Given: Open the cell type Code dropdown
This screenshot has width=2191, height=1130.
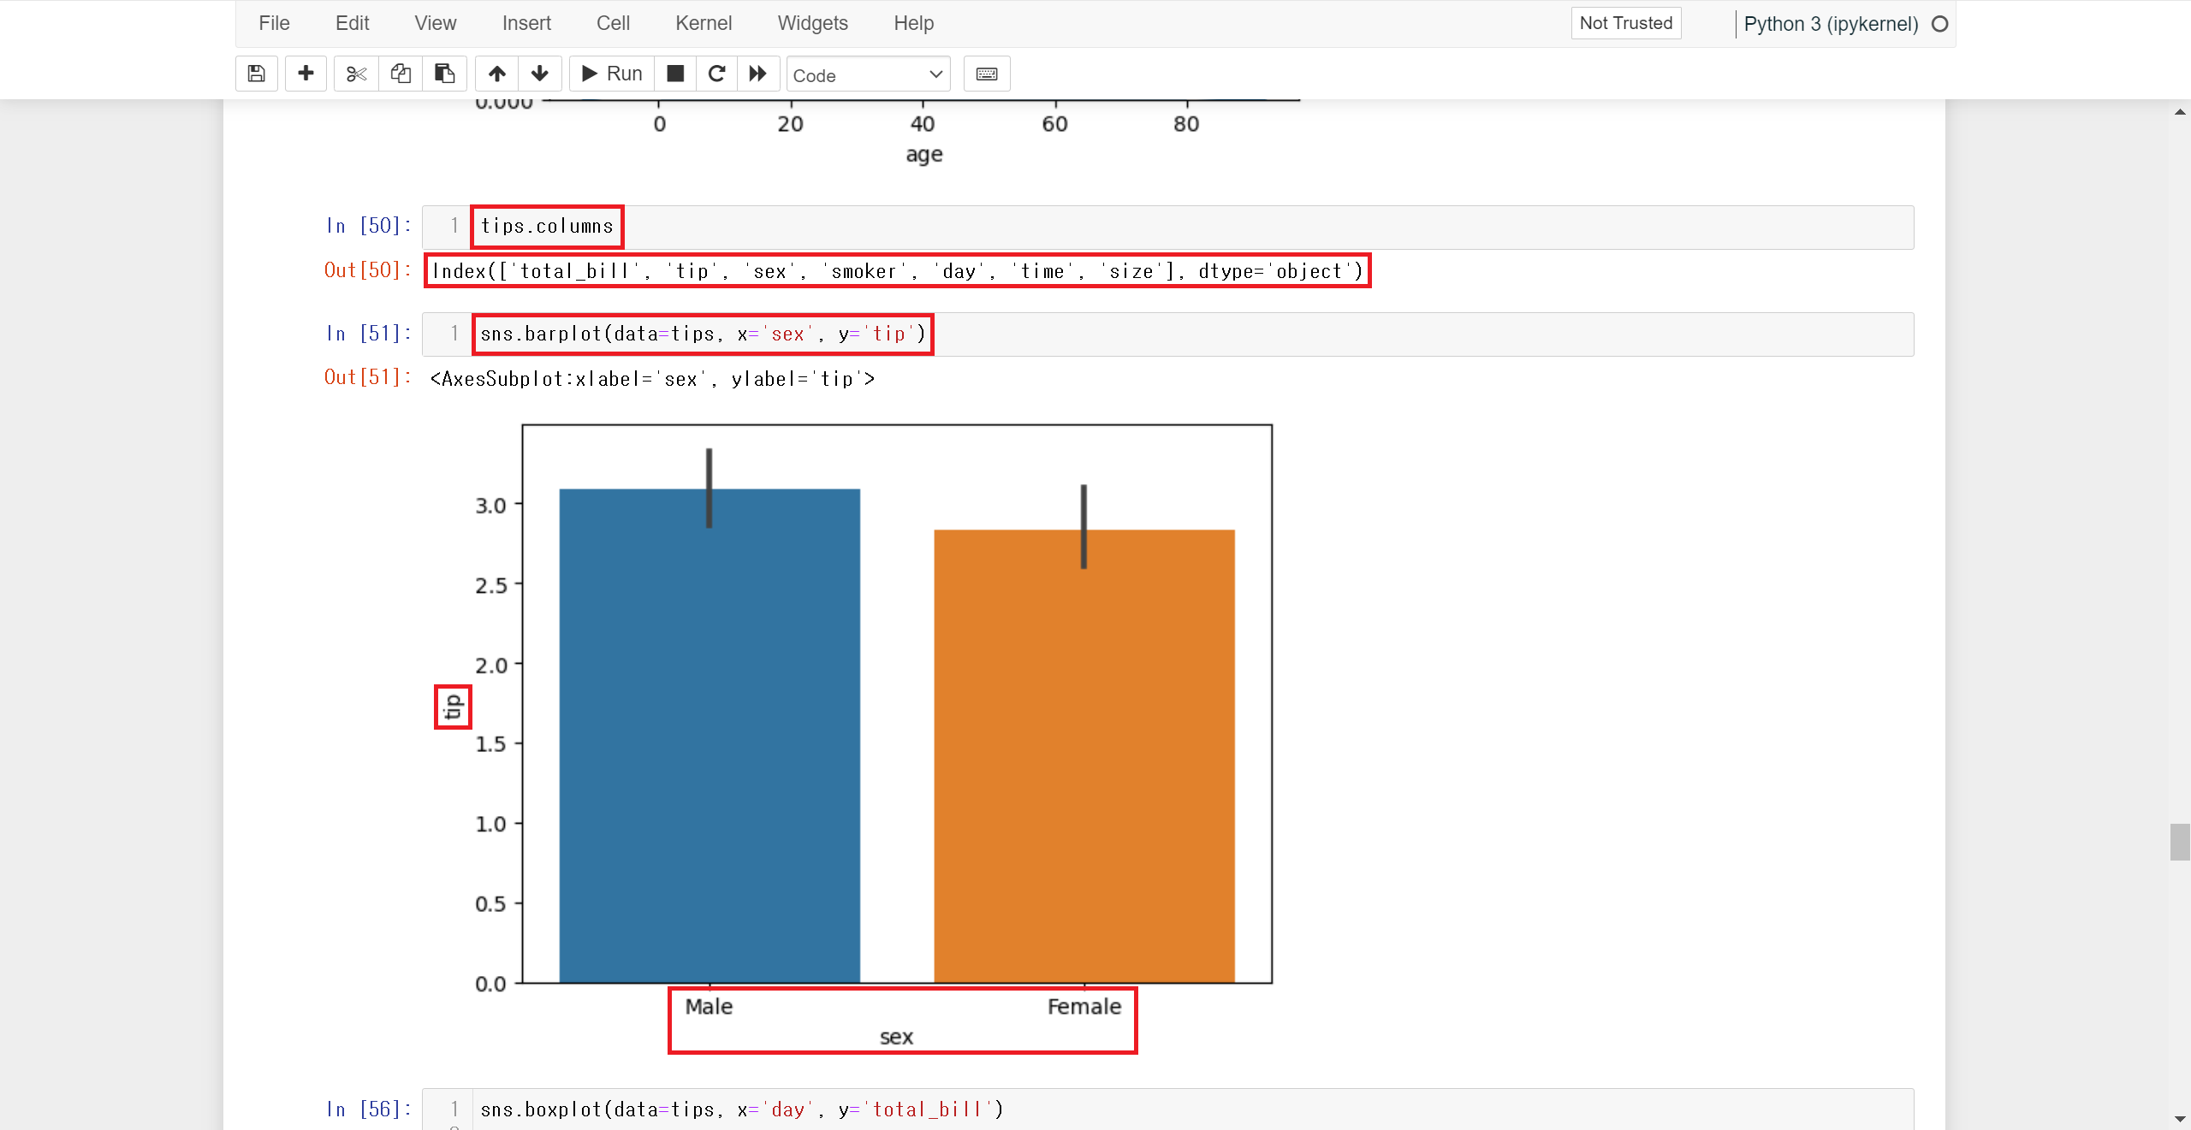Looking at the screenshot, I should (868, 75).
